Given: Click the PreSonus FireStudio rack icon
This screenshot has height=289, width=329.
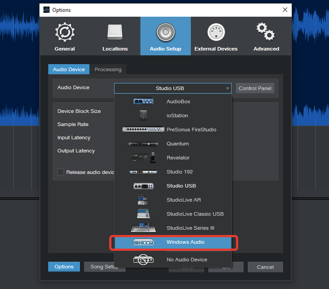Looking at the screenshot, I should coord(143,130).
